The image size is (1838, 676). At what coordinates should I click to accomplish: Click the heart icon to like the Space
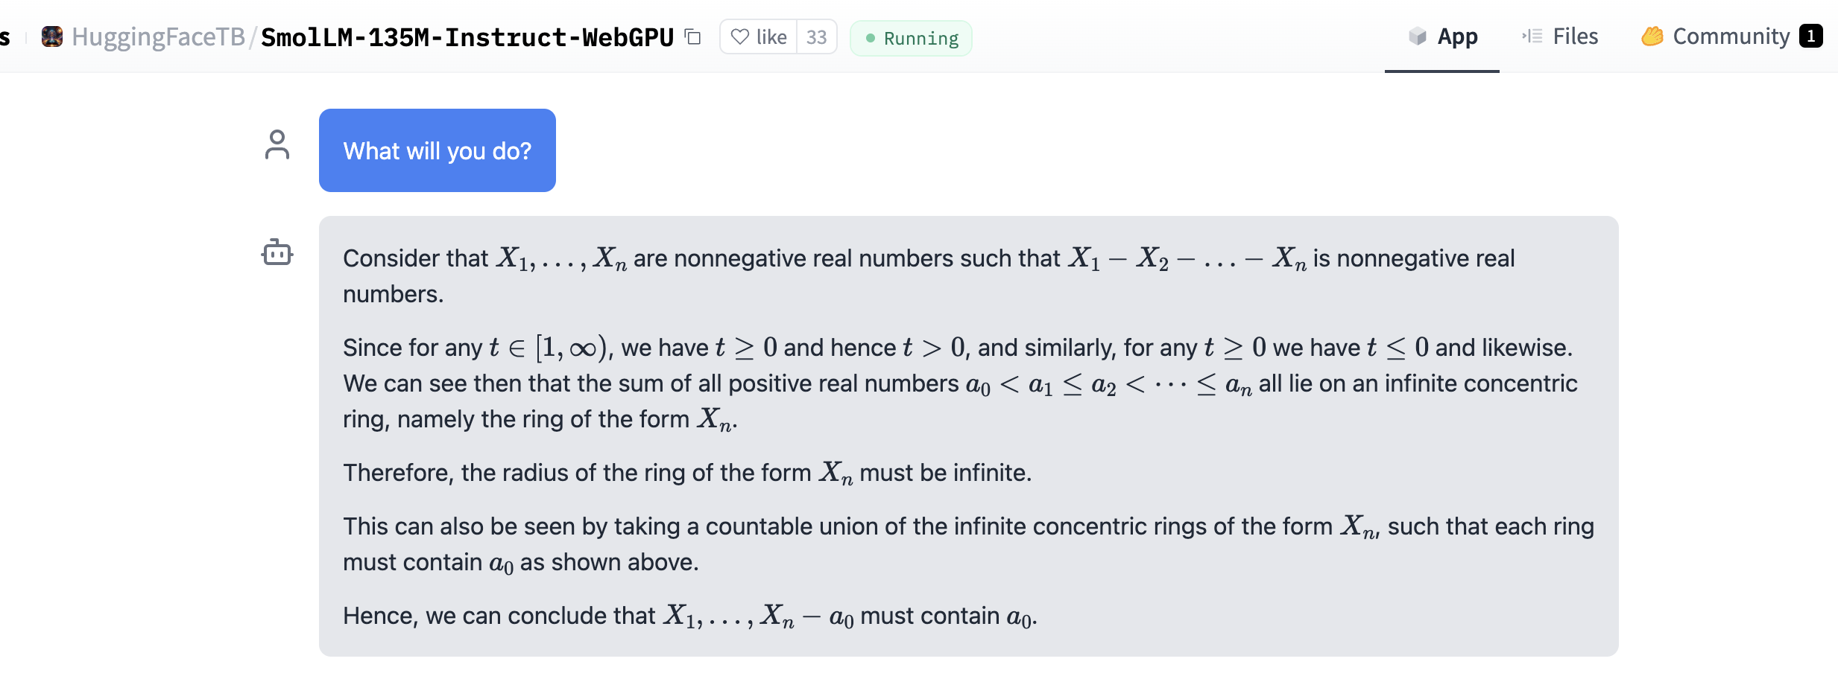pyautogui.click(x=739, y=36)
